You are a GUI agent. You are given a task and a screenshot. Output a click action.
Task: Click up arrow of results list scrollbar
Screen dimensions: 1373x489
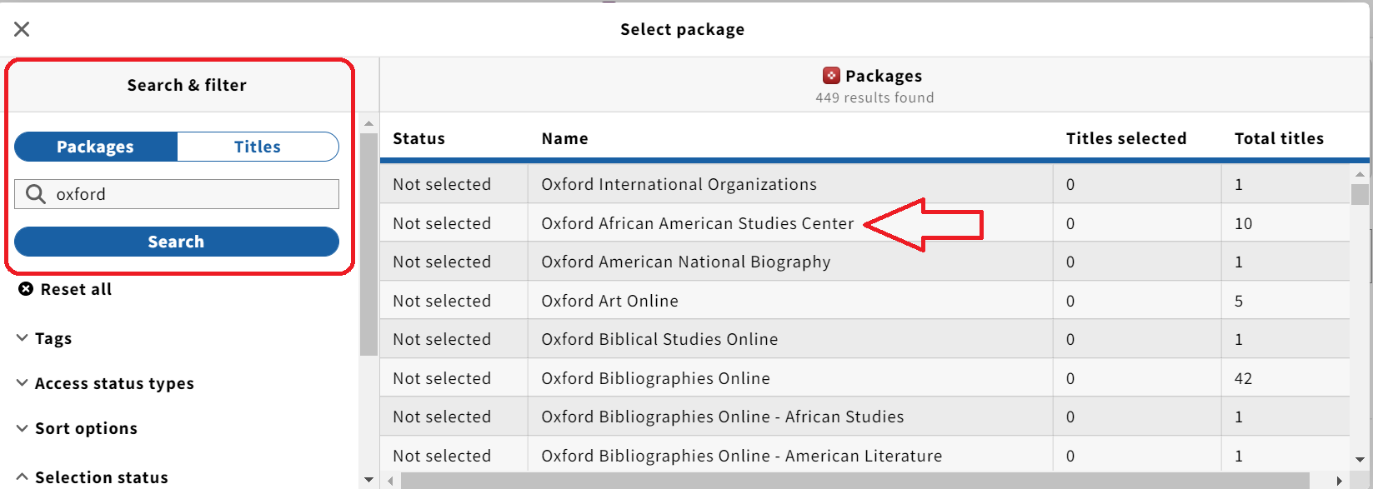[x=1360, y=174]
